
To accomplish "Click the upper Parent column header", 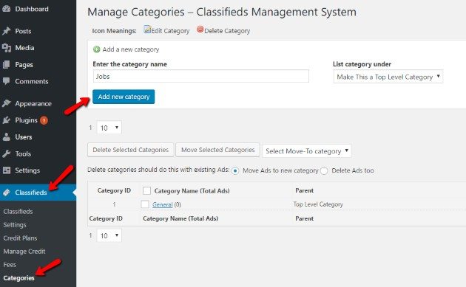I will click(304, 190).
